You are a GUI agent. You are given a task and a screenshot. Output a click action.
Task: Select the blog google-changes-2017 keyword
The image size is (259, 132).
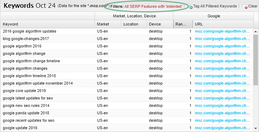click(x=26, y=39)
